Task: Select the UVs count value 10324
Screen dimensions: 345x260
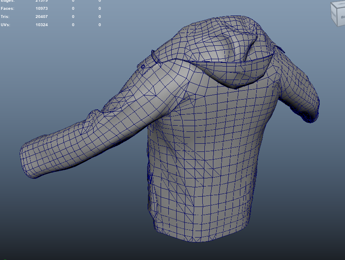Action: pyautogui.click(x=42, y=24)
